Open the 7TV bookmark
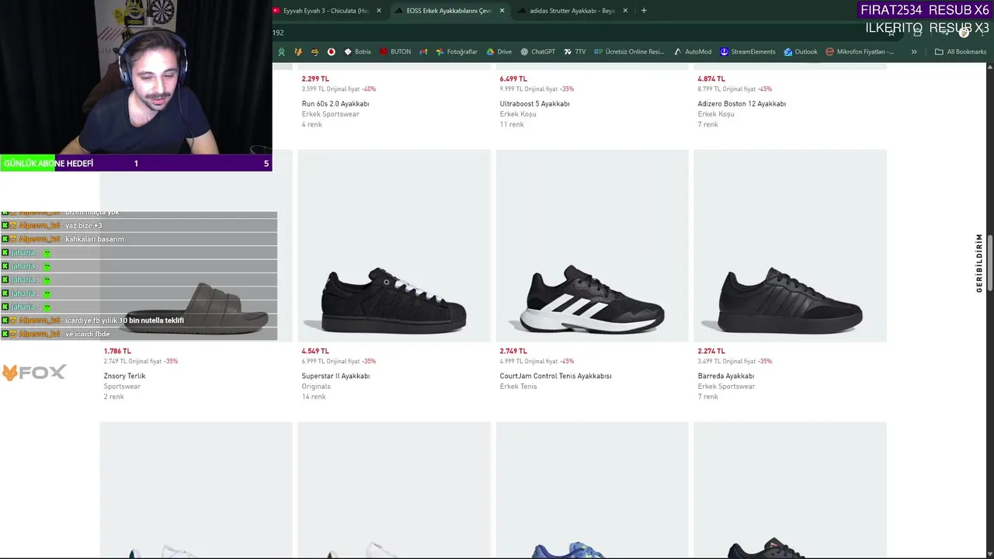 [x=575, y=52]
